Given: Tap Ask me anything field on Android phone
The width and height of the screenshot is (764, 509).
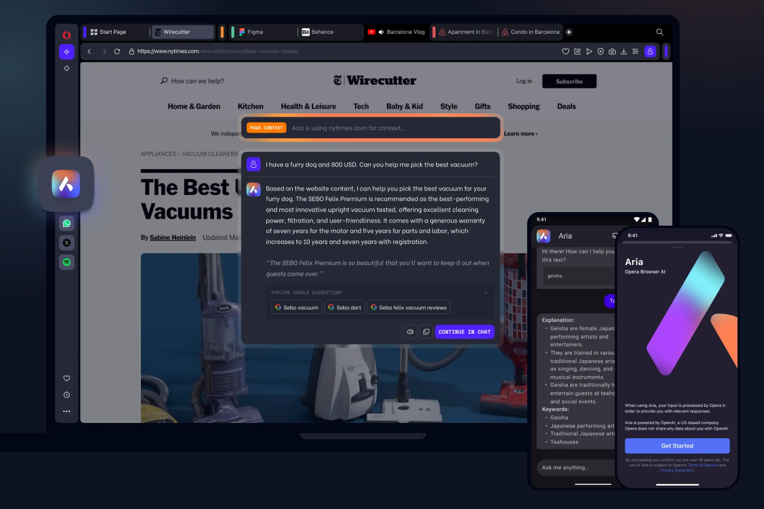Looking at the screenshot, I should 576,467.
